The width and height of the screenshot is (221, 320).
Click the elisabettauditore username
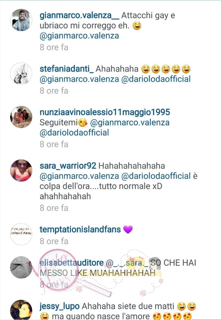click(x=72, y=263)
